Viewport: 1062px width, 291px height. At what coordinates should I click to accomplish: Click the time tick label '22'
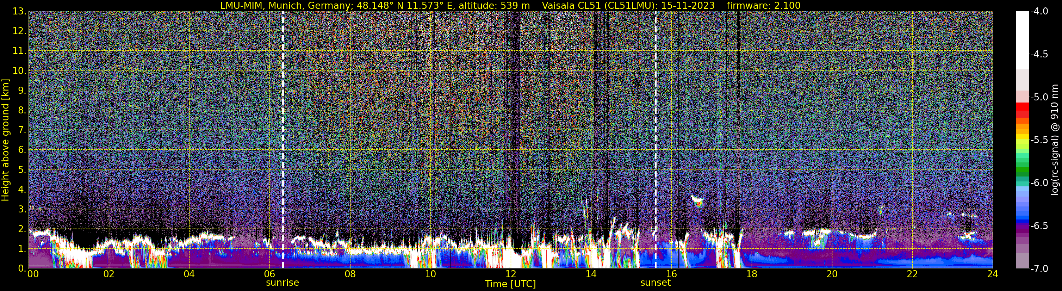pos(912,274)
